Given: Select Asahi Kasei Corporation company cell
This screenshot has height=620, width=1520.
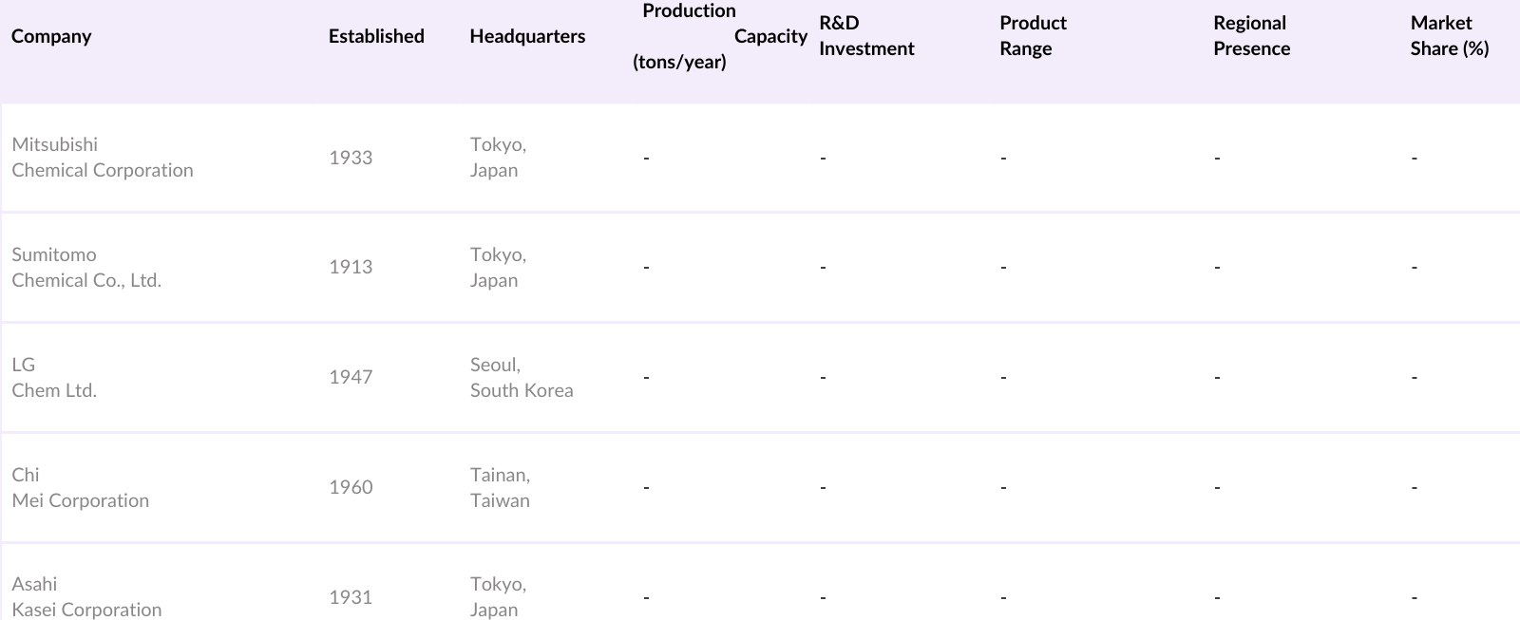Looking at the screenshot, I should point(86,597).
